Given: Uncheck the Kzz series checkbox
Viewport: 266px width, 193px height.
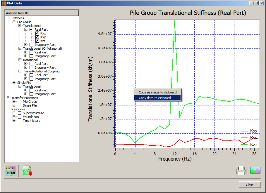Looking at the screenshot, I should [37, 41].
